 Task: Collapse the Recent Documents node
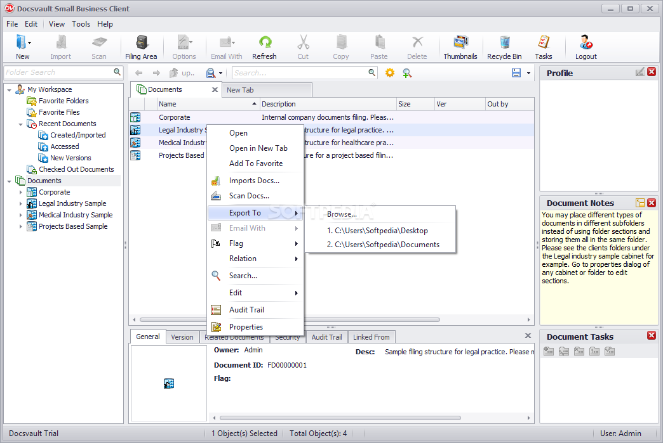pyautogui.click(x=21, y=124)
